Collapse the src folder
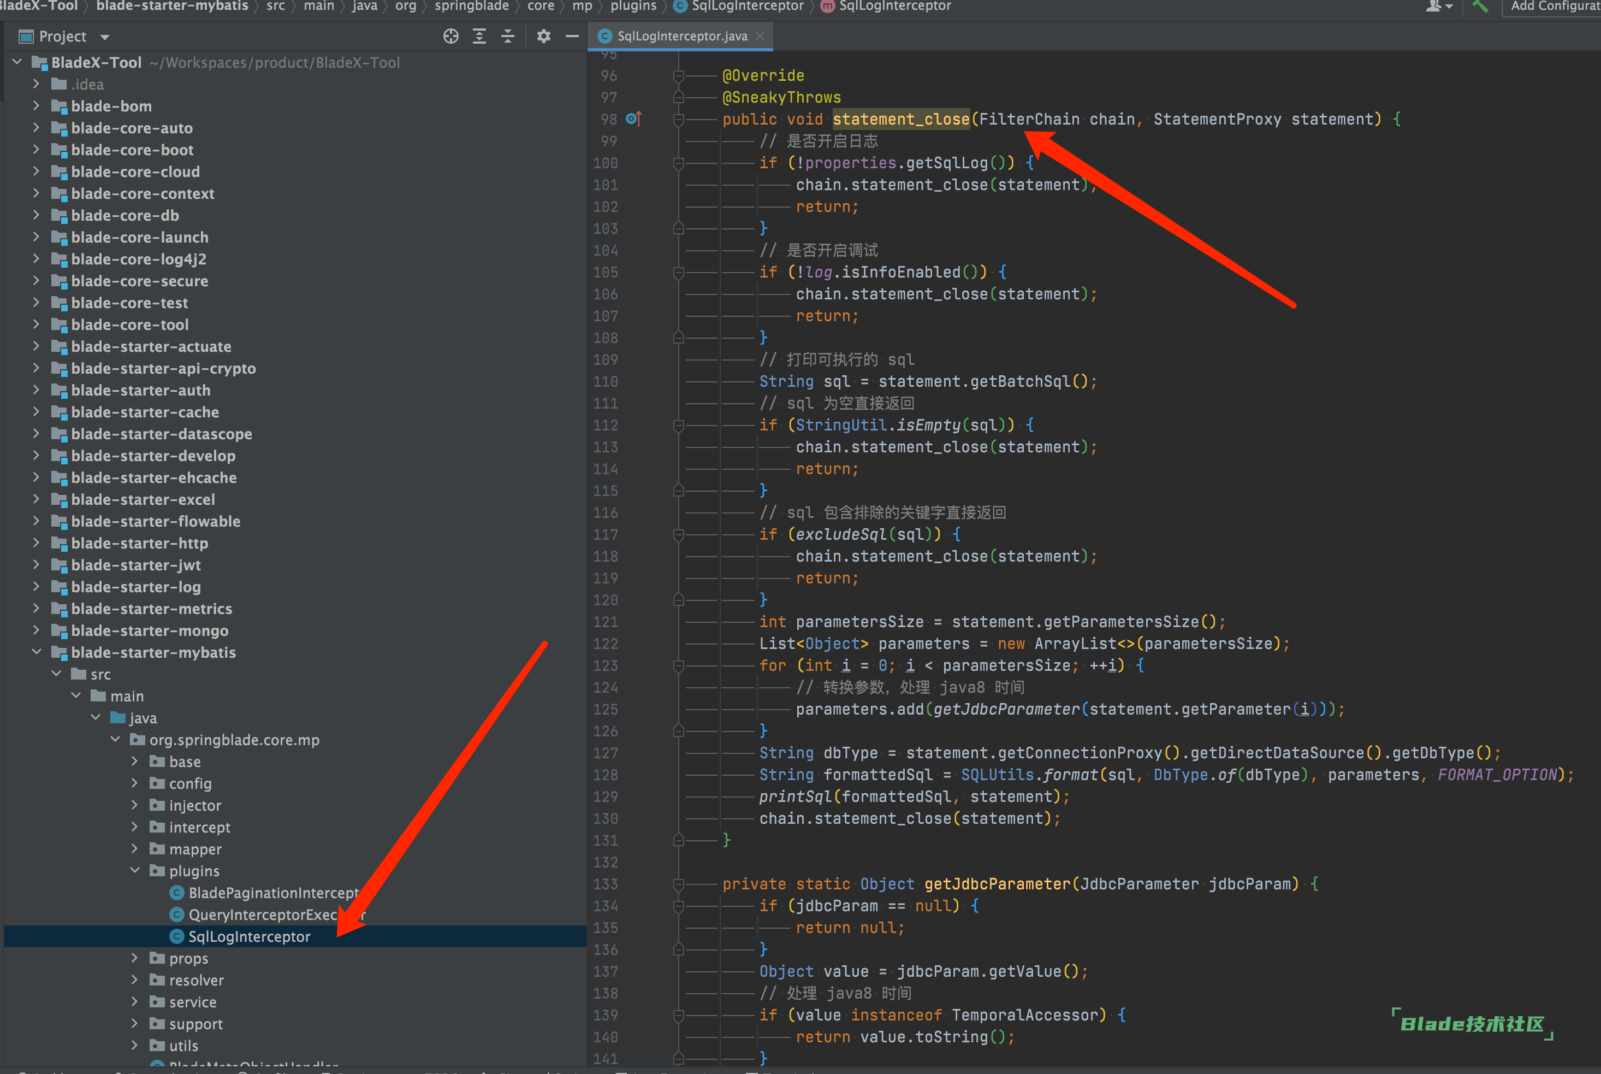 pos(56,674)
